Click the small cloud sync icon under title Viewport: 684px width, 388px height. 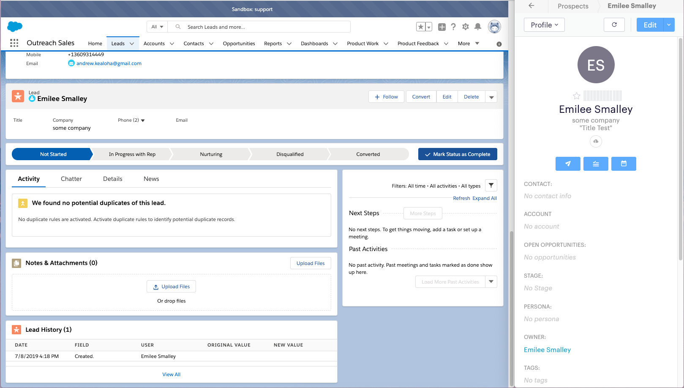pyautogui.click(x=596, y=141)
